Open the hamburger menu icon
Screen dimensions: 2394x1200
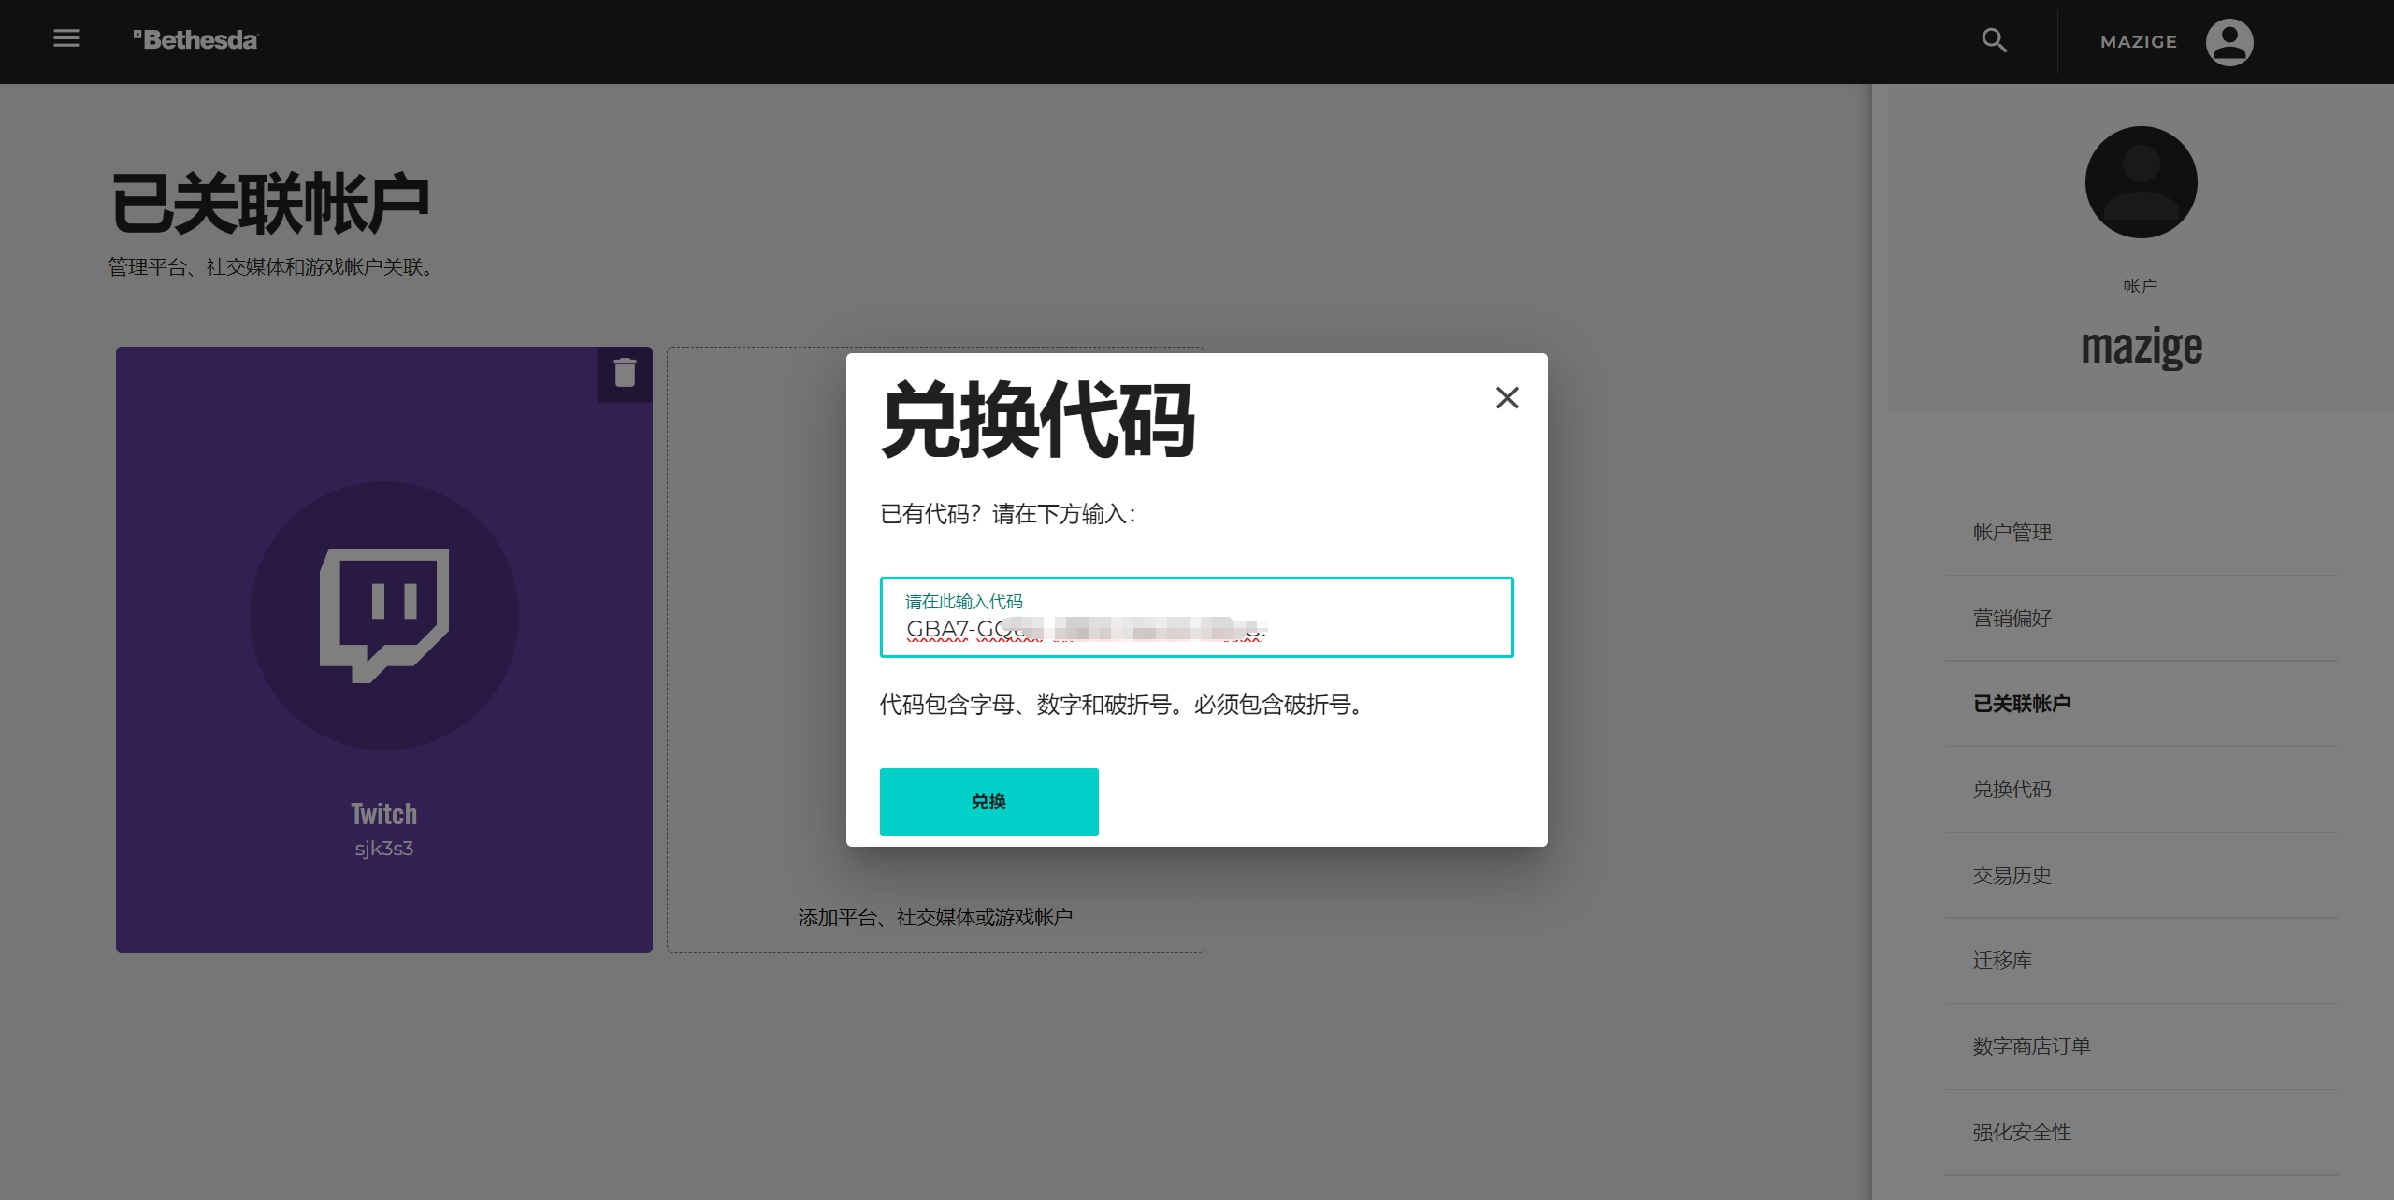point(66,38)
